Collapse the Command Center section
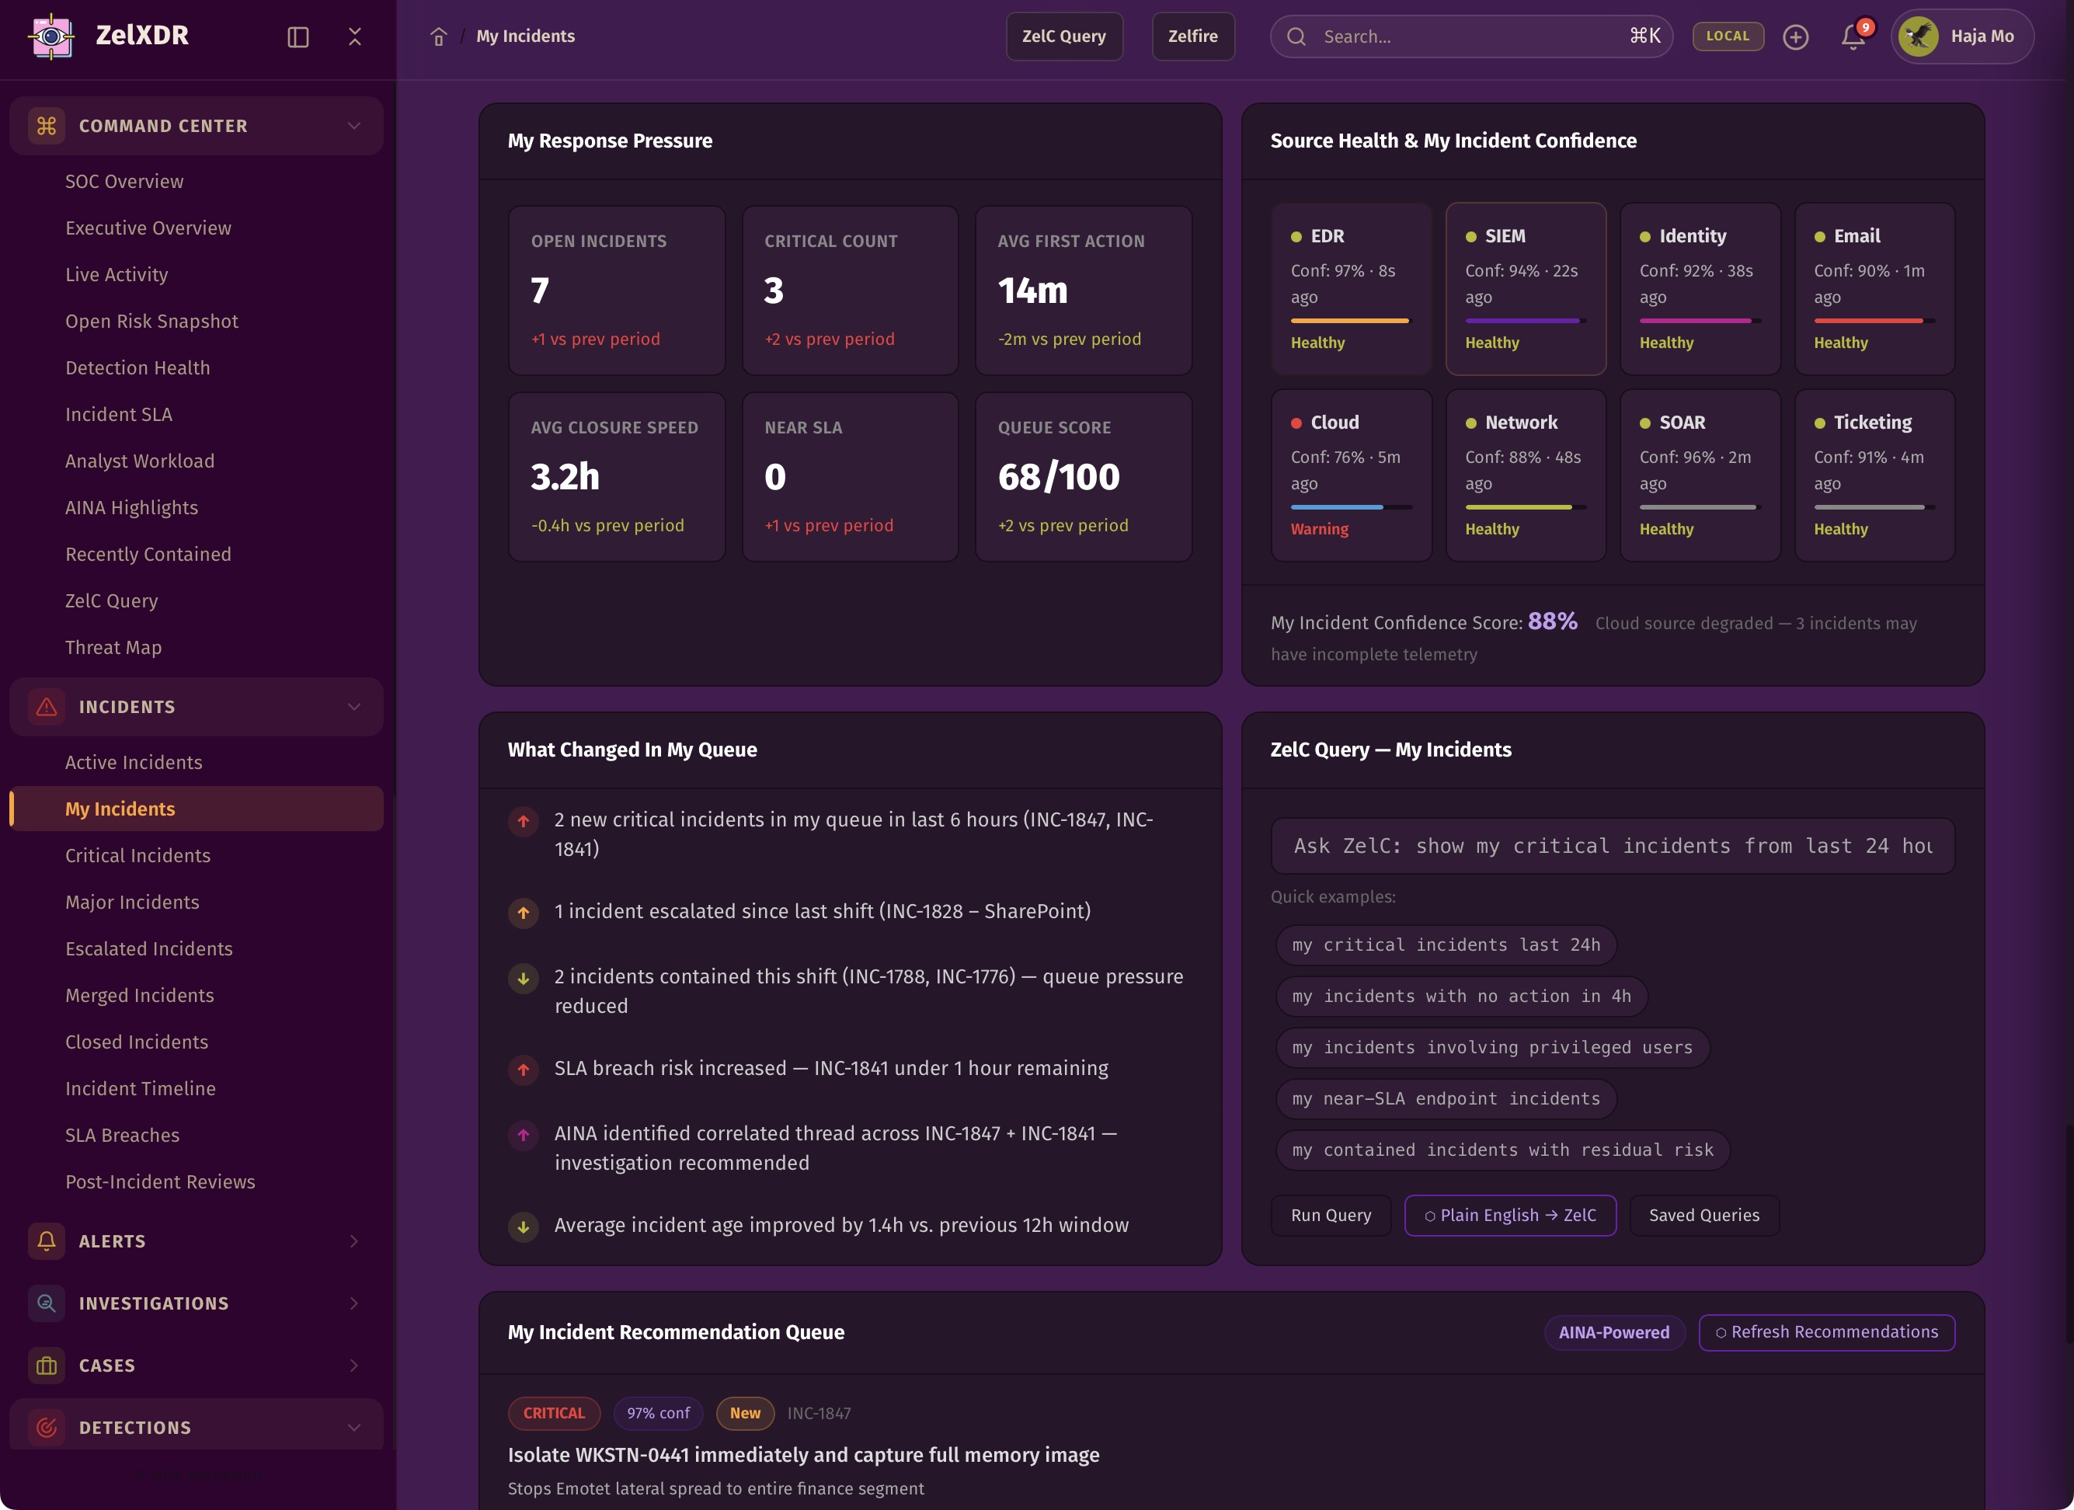 354,126
